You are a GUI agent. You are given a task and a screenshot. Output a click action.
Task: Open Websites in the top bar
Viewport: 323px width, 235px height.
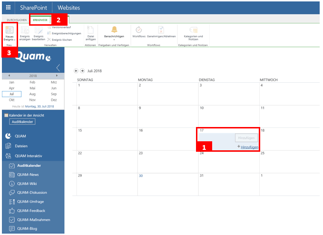click(69, 8)
